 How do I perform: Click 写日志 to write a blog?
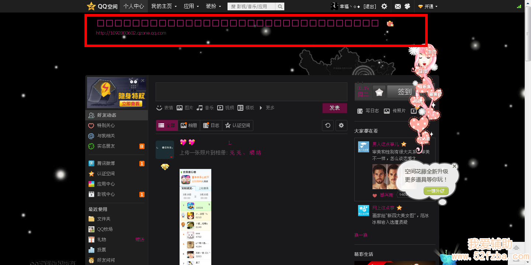368,111
